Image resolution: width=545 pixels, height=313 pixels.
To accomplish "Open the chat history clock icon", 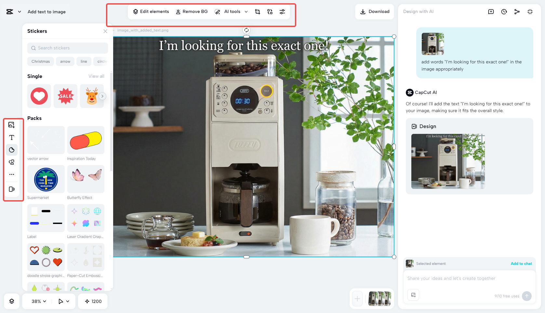I will click(504, 12).
